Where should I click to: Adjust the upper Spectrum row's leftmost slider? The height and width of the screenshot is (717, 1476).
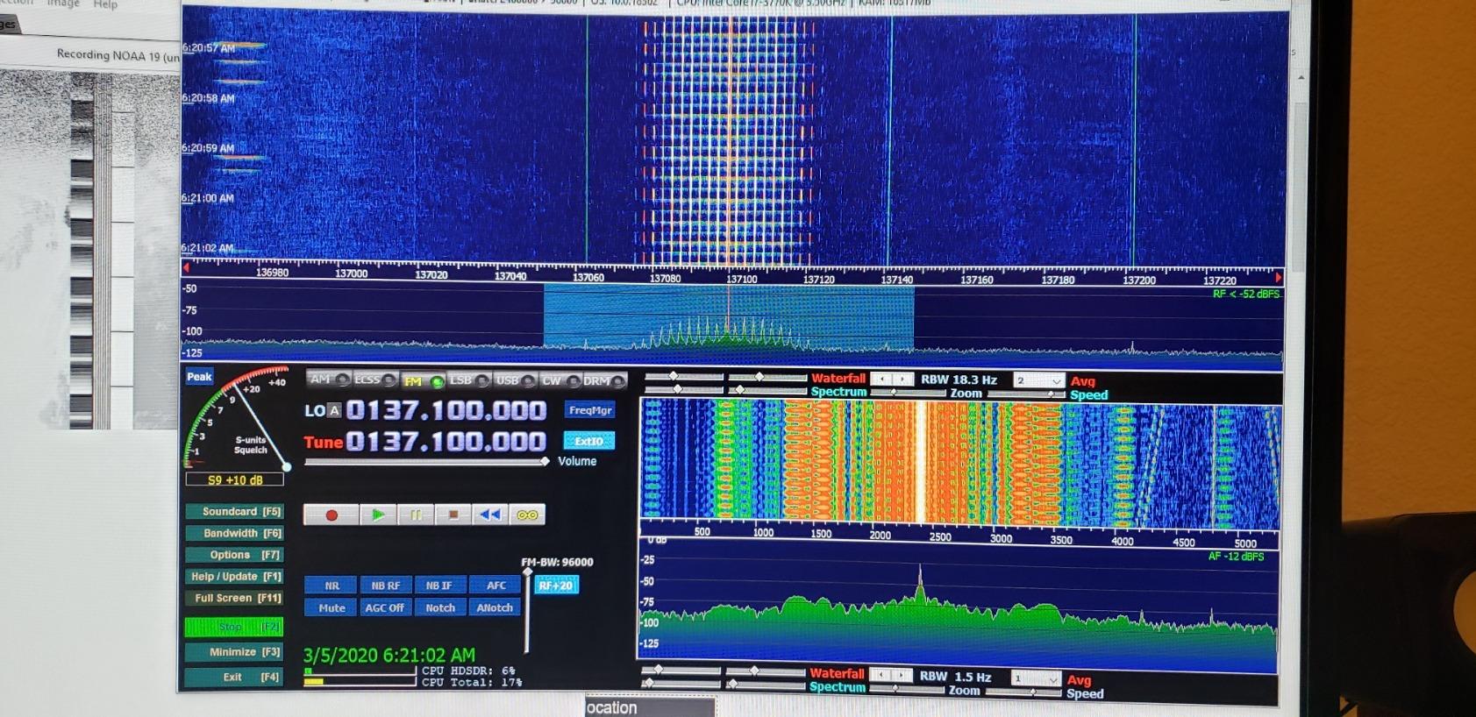click(684, 389)
